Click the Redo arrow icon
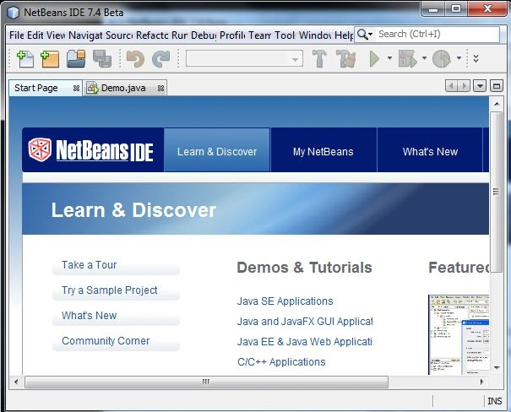This screenshot has width=511, height=412. pos(161,59)
